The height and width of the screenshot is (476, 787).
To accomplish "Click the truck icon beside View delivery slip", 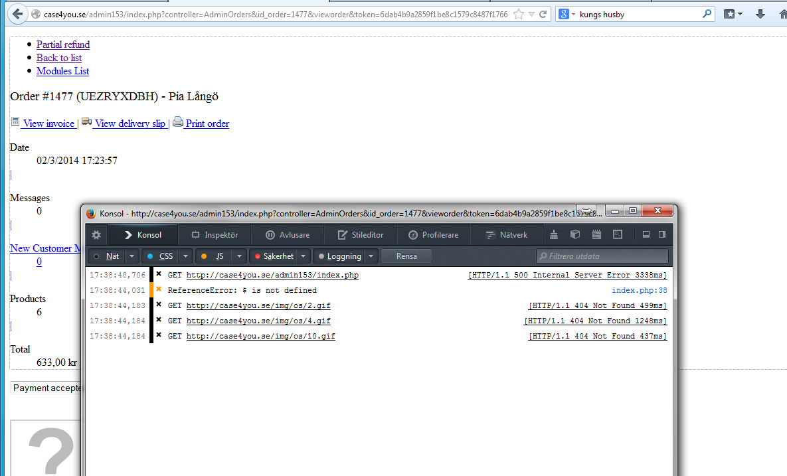I will coord(87,122).
